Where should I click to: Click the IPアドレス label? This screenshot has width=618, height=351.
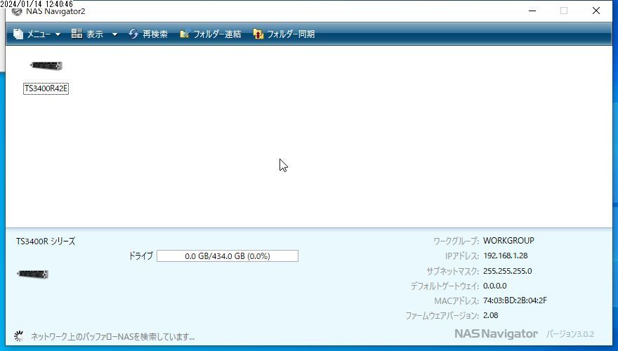[462, 256]
